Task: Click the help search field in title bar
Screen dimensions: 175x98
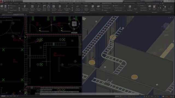Action: 132,1
